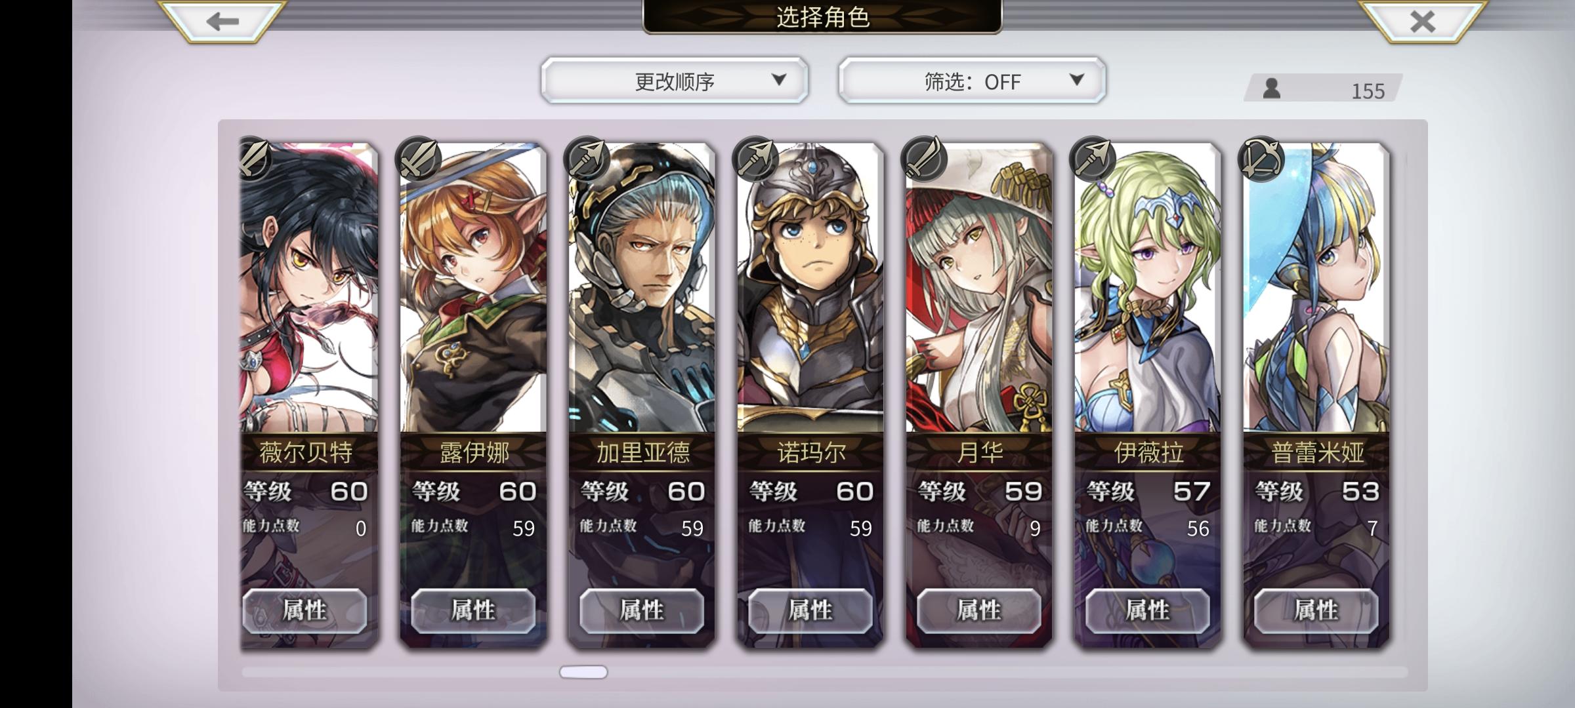Click the bow weapon icon on 普蕾米娅's card
This screenshot has height=708, width=1575.
[x=1261, y=159]
